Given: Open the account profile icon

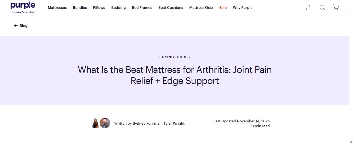Looking at the screenshot, I should click(309, 7).
